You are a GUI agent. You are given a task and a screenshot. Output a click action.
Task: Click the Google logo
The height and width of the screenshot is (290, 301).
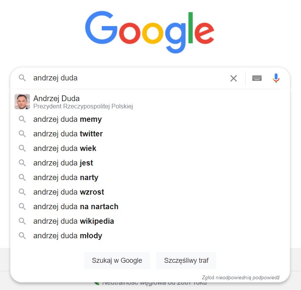tap(149, 32)
